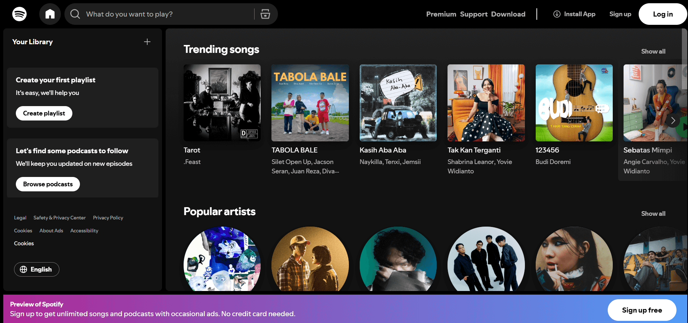
Task: Show all Trending songs
Action: pyautogui.click(x=653, y=51)
